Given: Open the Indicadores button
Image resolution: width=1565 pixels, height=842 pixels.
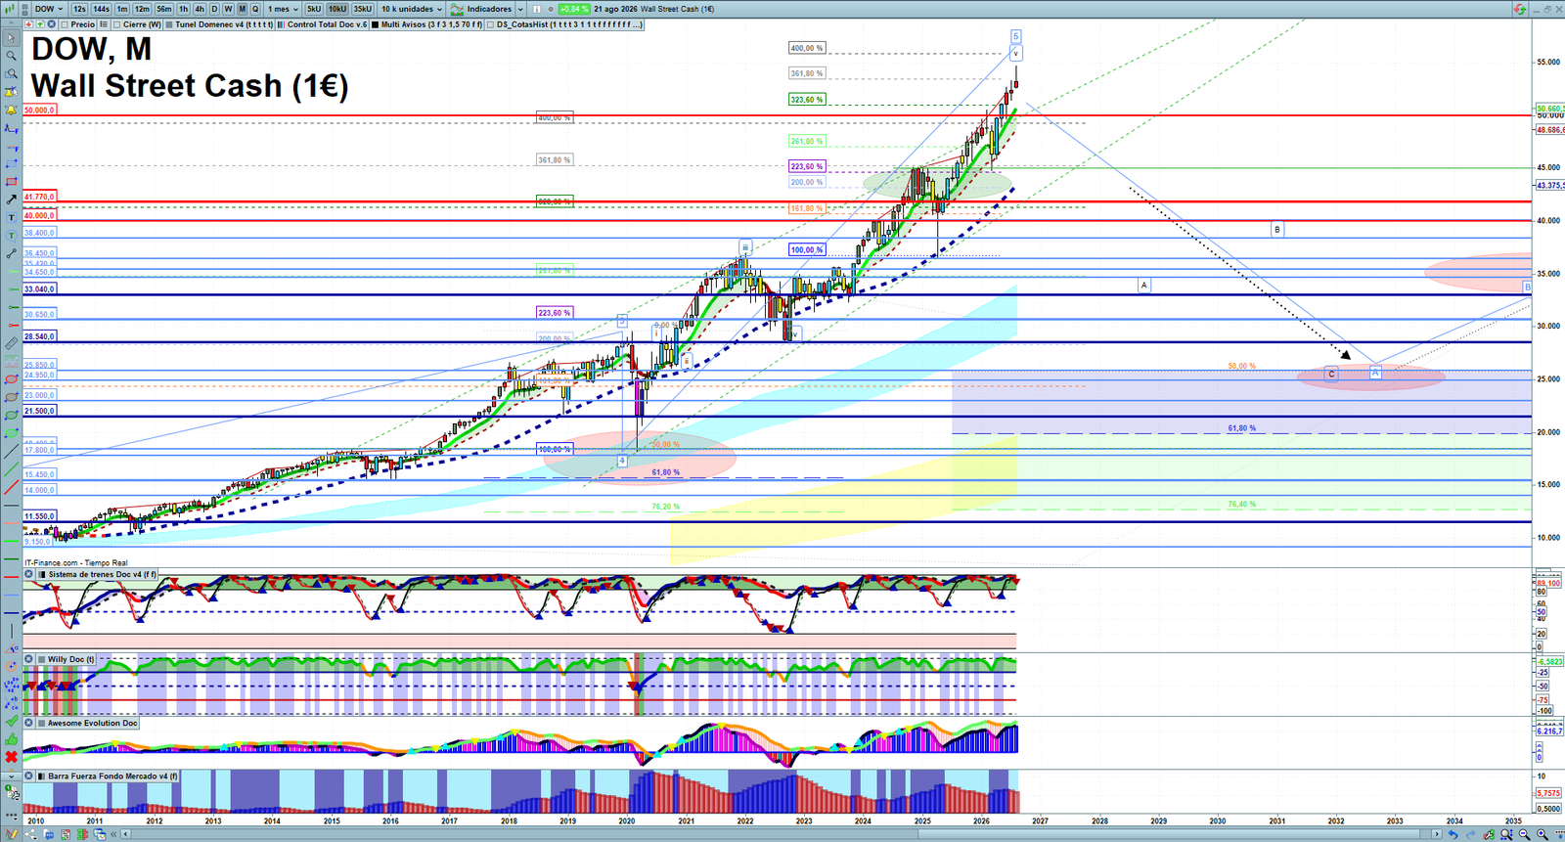Looking at the screenshot, I should pyautogui.click(x=481, y=9).
